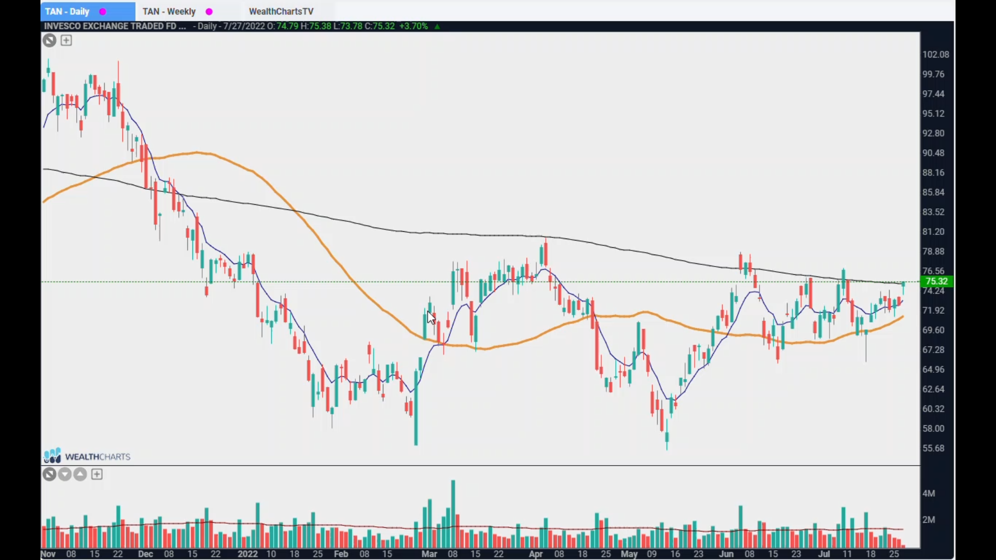
Task: Click the magenta link dot on TAN - Daily tab
Action: [x=103, y=11]
